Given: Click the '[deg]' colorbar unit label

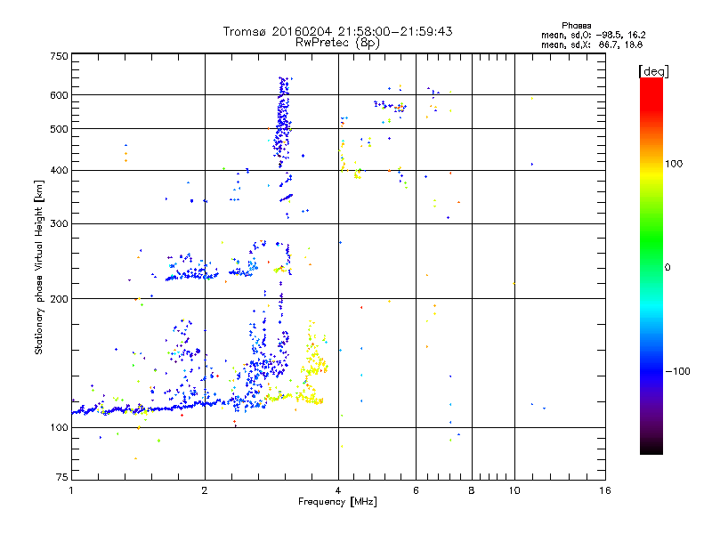Looking at the screenshot, I should (653, 71).
